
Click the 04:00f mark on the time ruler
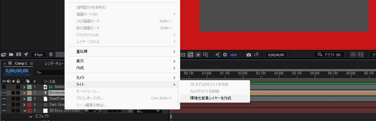[315, 73]
